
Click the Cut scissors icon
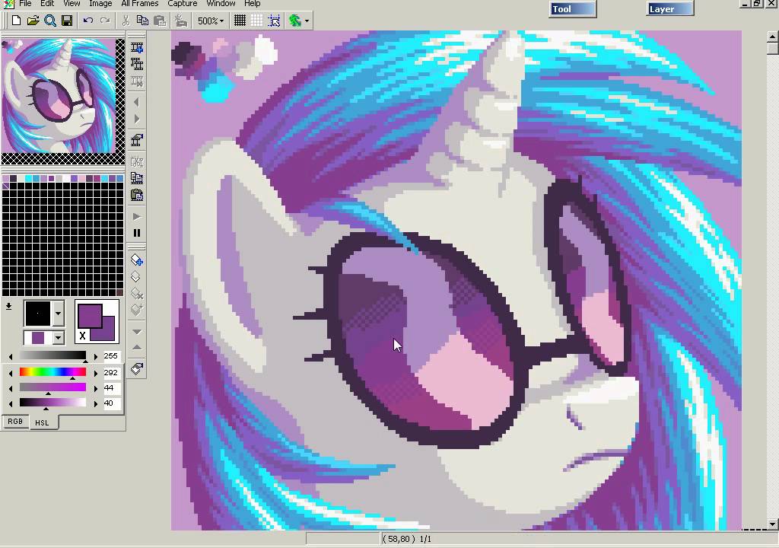click(x=126, y=21)
